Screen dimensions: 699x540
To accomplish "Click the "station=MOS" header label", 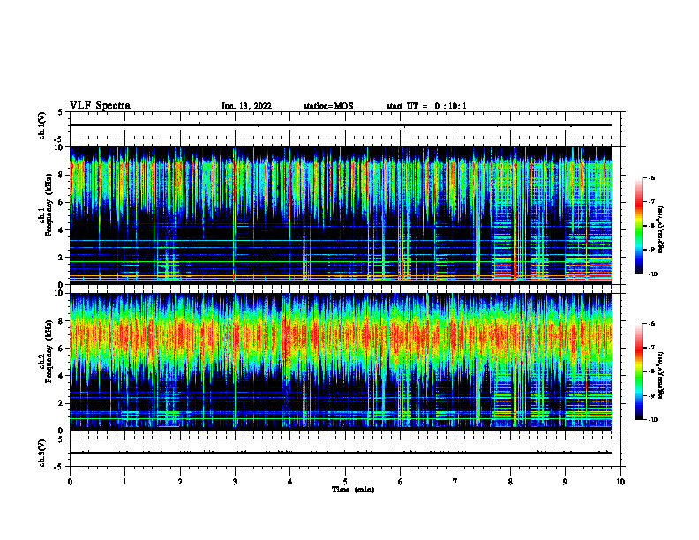I will click(x=328, y=106).
